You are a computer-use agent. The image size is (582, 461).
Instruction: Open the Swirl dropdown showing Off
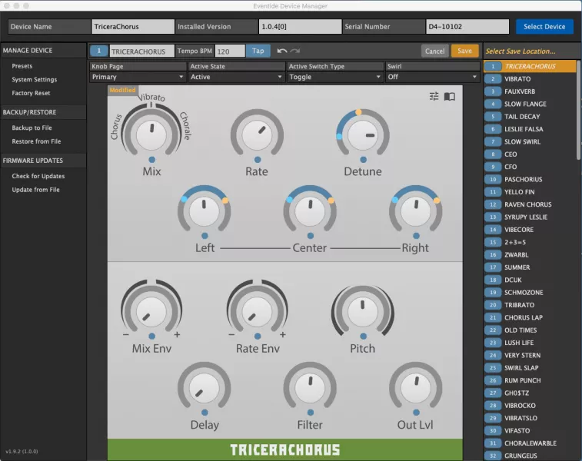click(433, 77)
